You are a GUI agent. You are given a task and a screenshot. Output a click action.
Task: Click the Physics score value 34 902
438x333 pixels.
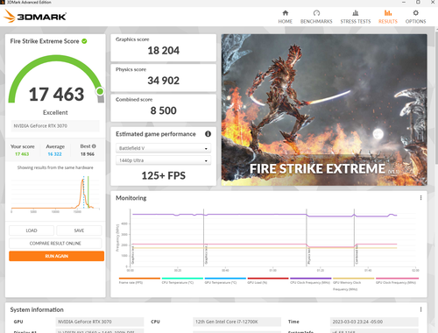tap(164, 81)
